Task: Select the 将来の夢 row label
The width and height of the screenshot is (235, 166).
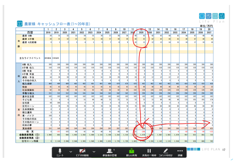Action: [x=27, y=125]
